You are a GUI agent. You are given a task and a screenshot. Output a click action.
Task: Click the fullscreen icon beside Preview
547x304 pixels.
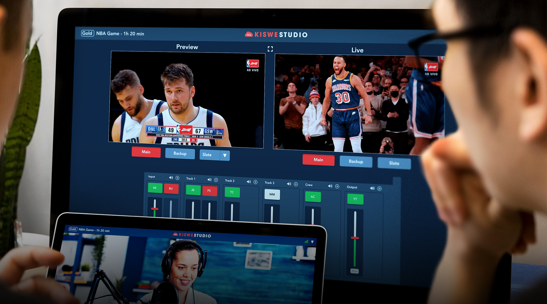pos(270,49)
